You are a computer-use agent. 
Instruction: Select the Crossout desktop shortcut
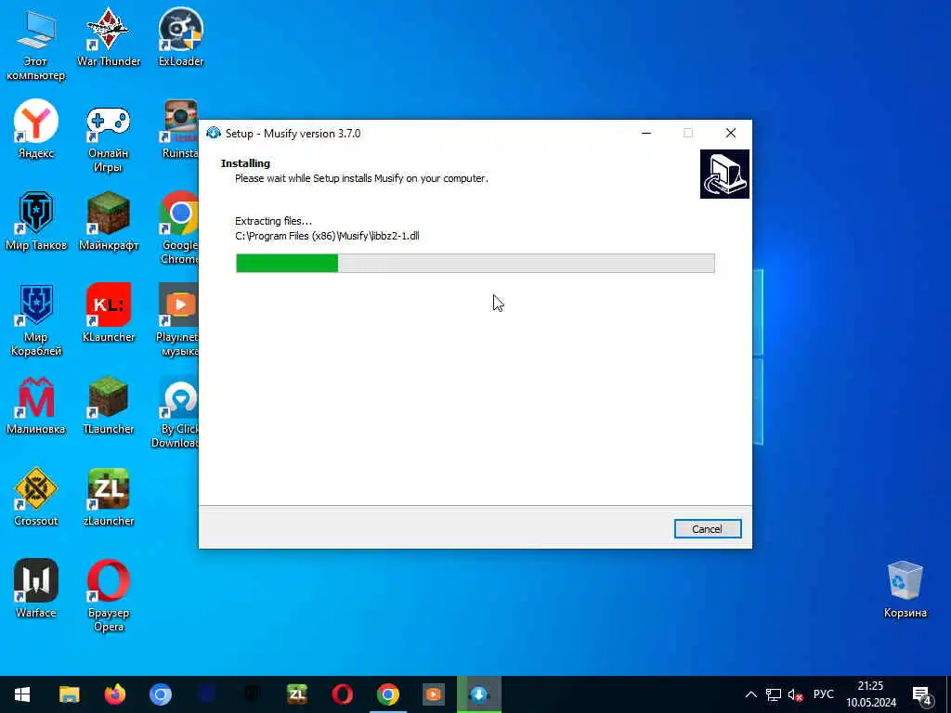(36, 498)
